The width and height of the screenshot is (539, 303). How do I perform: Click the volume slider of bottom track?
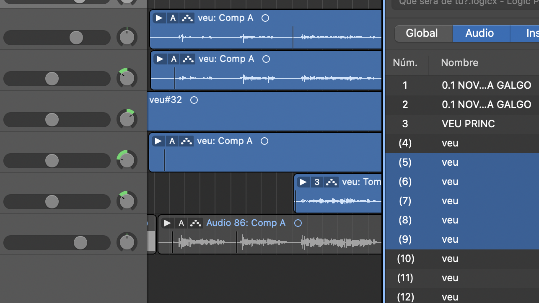coord(80,243)
